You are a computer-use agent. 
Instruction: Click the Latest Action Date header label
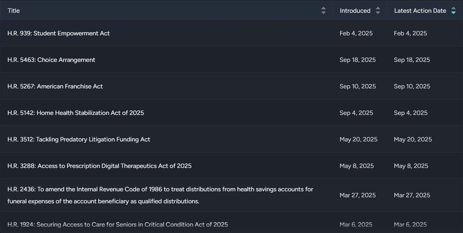click(x=420, y=11)
